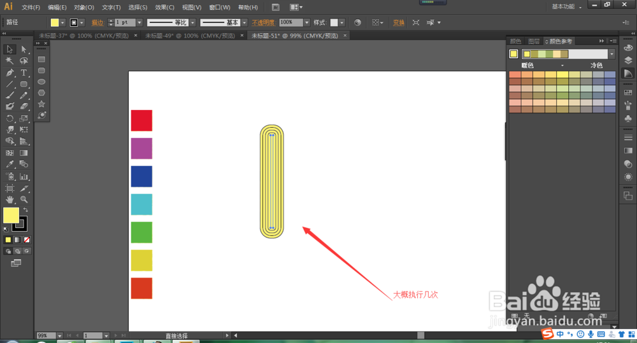Select the Line Segment tool
This screenshot has height=343, width=637.
[10, 84]
